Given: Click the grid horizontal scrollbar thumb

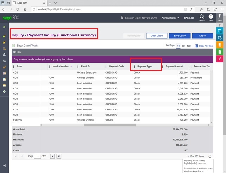Looking at the screenshot, I should tap(110, 125).
